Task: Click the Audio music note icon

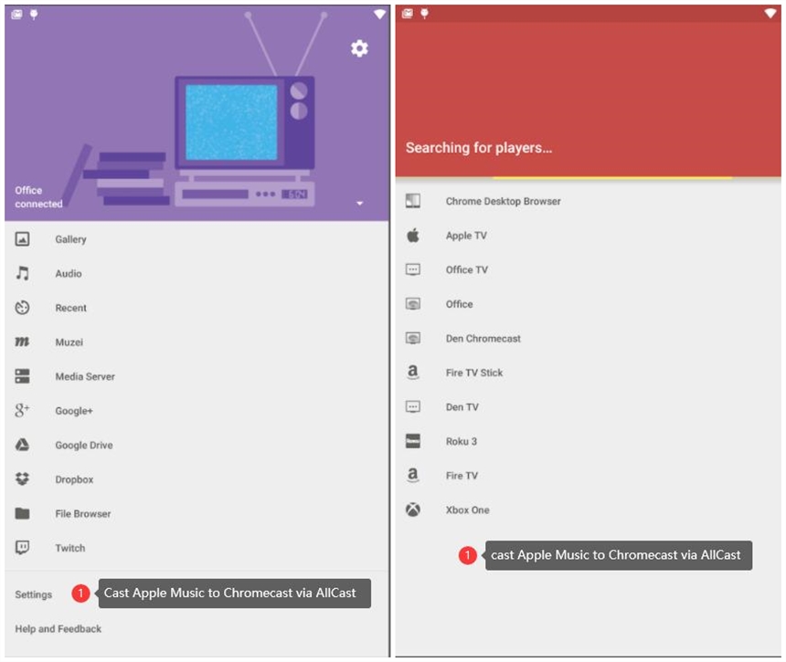Action: tap(22, 273)
